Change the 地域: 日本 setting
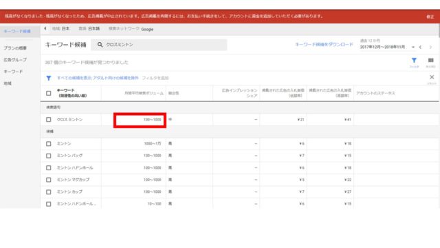The image size is (440, 248). click(60, 29)
